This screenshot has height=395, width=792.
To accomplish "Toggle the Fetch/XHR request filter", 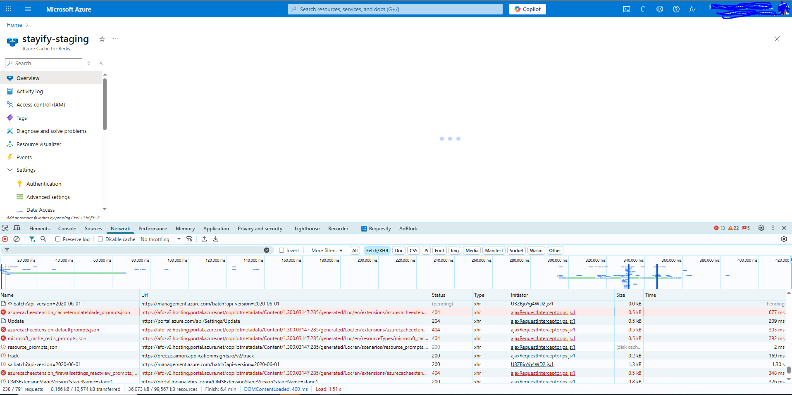I will point(377,251).
